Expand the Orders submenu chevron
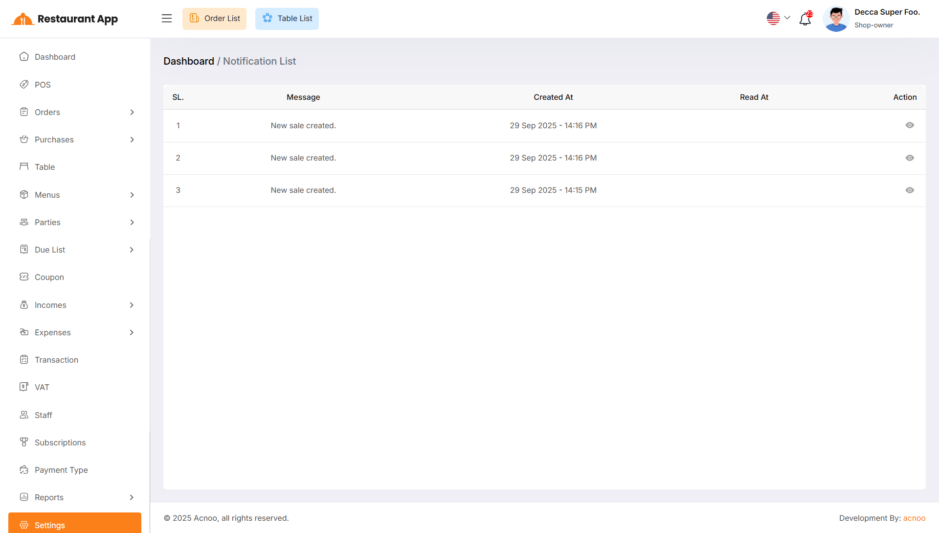Image resolution: width=939 pixels, height=533 pixels. [132, 112]
